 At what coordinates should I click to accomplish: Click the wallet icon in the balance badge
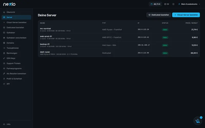[x=151, y=4]
